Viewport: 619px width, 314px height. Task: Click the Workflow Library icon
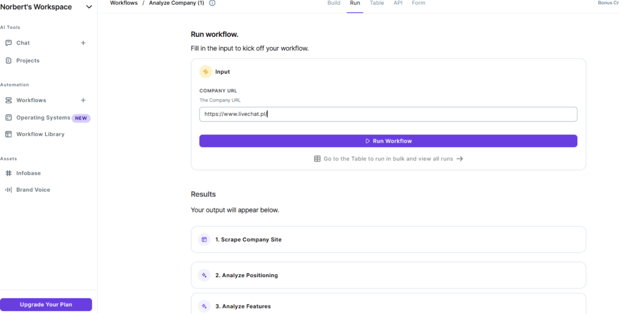pyautogui.click(x=8, y=134)
